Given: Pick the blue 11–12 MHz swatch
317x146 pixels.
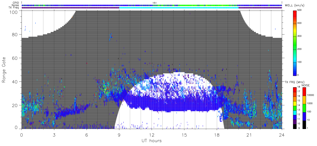Looking at the screenshot, I should click(x=295, y=117).
